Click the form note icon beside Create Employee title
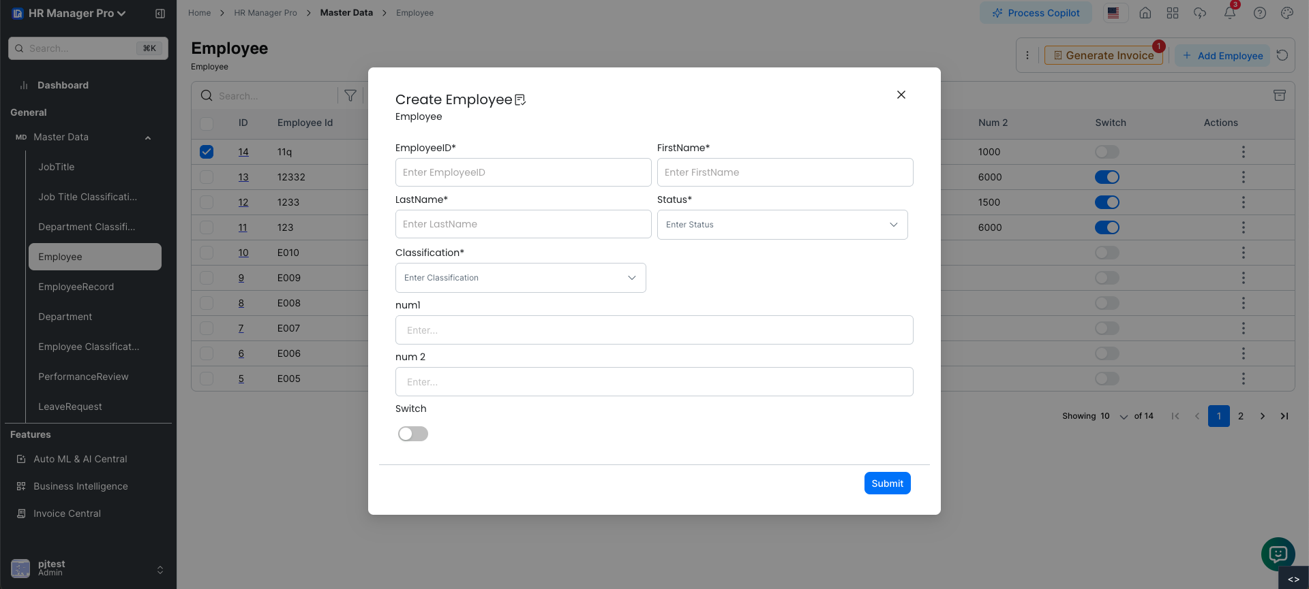The height and width of the screenshot is (589, 1309). [x=520, y=100]
